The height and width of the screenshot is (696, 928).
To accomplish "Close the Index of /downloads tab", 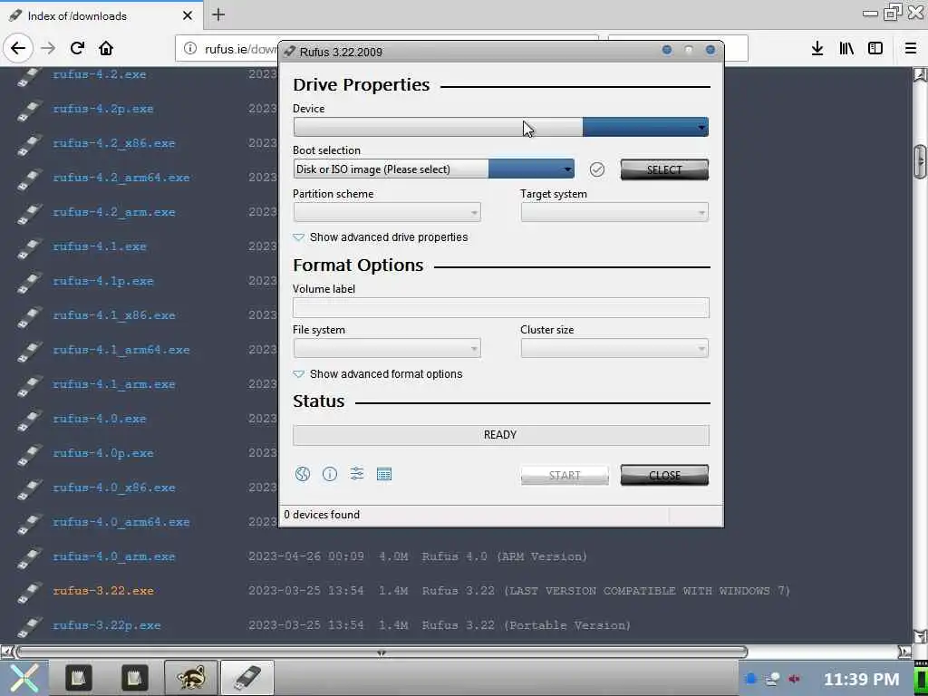I will click(x=188, y=15).
